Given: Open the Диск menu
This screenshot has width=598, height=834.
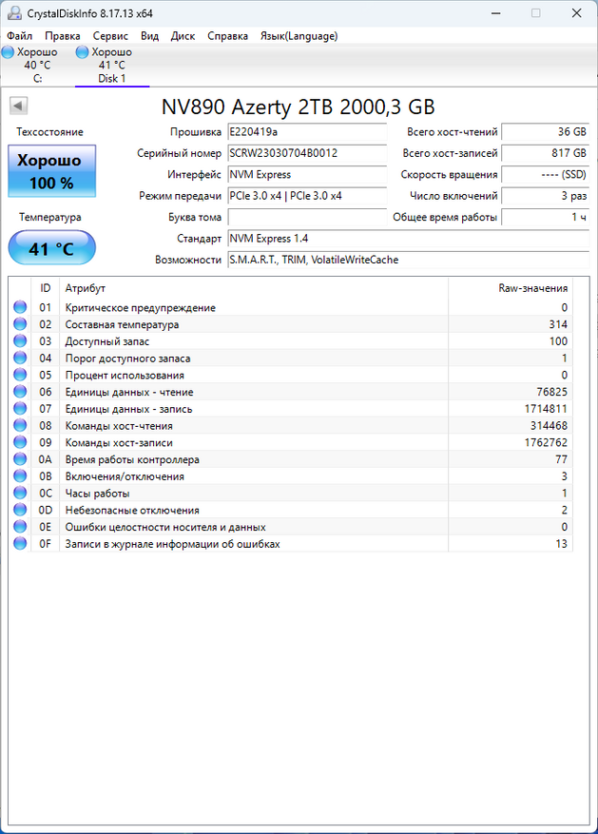Looking at the screenshot, I should 183,36.
